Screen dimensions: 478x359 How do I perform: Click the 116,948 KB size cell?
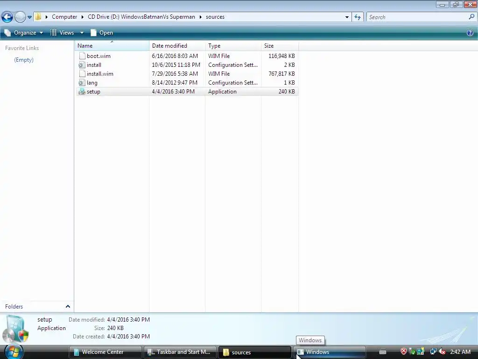[x=281, y=56]
